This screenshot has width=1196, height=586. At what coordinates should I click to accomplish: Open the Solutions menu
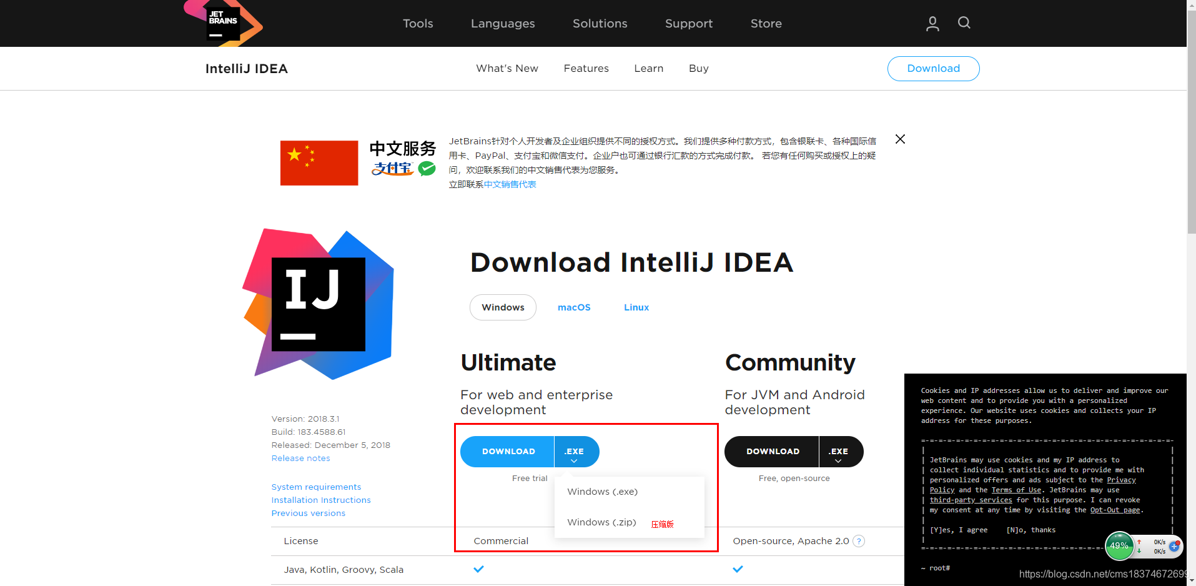pyautogui.click(x=600, y=24)
